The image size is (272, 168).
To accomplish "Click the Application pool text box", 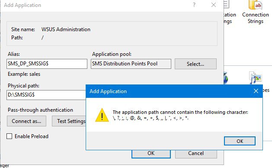I will pyautogui.click(x=131, y=64).
